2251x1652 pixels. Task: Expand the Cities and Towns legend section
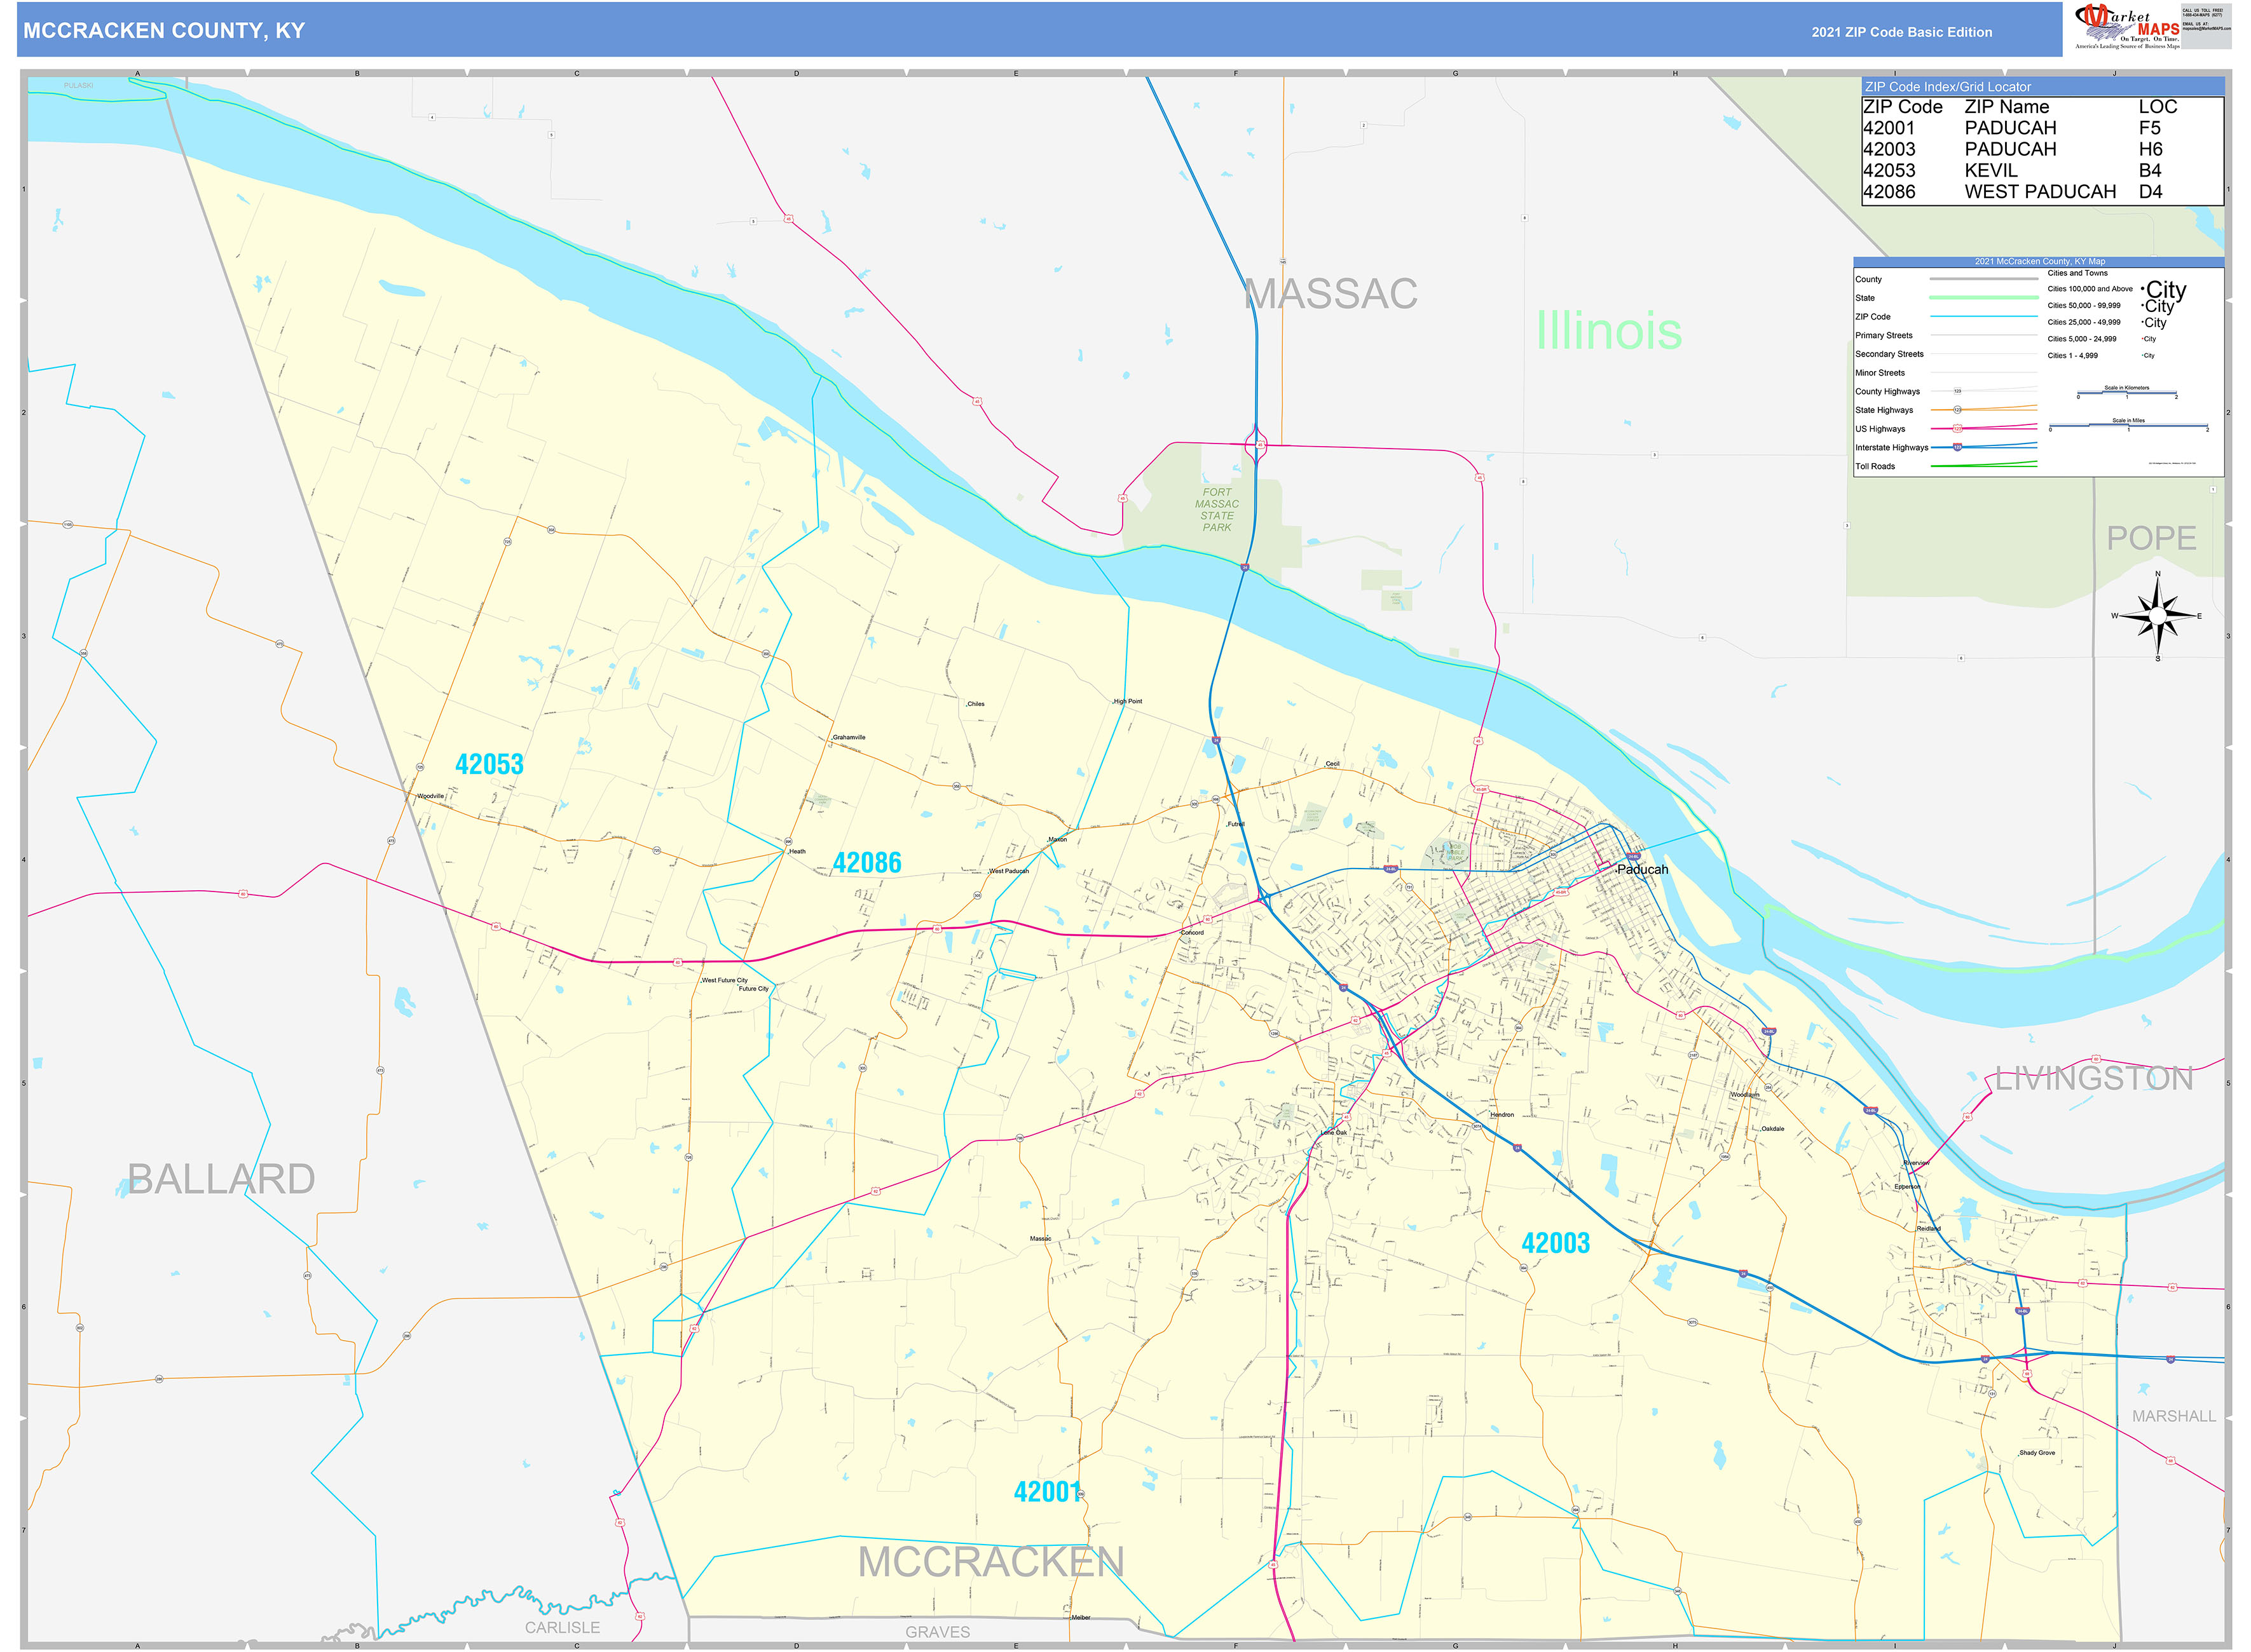(2078, 273)
